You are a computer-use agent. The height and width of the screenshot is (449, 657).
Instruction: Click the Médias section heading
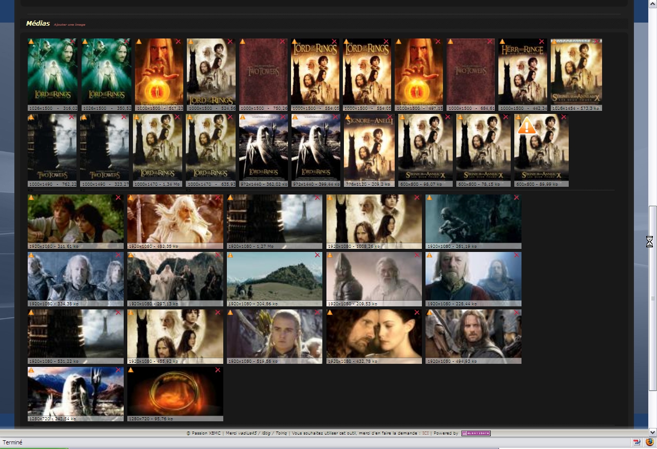38,24
